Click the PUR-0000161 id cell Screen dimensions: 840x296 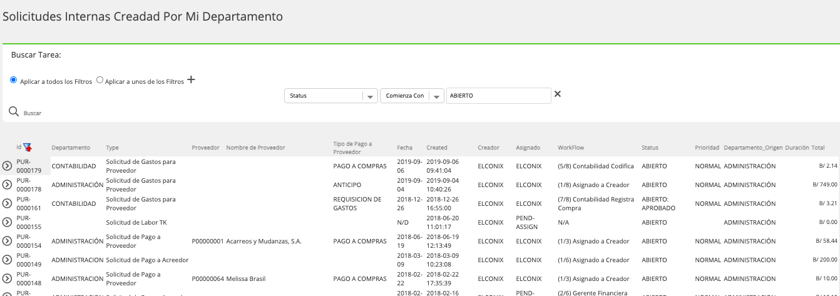click(29, 203)
